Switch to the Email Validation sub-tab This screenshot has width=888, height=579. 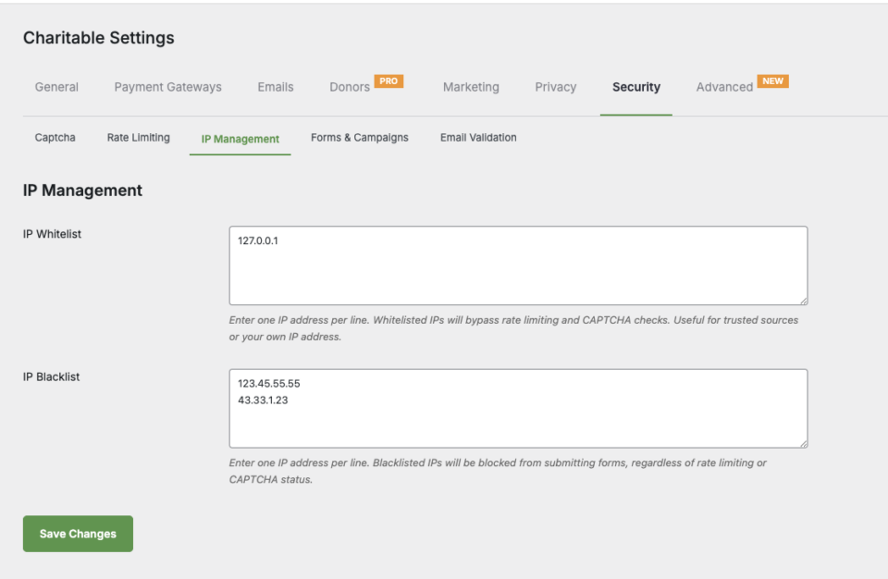[x=478, y=138]
